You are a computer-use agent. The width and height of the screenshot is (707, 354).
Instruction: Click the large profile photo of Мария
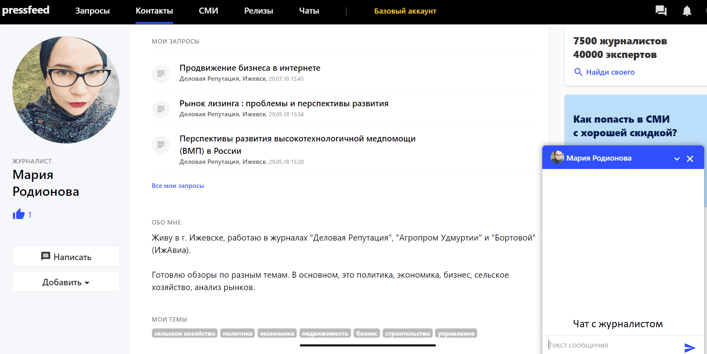coord(66,90)
